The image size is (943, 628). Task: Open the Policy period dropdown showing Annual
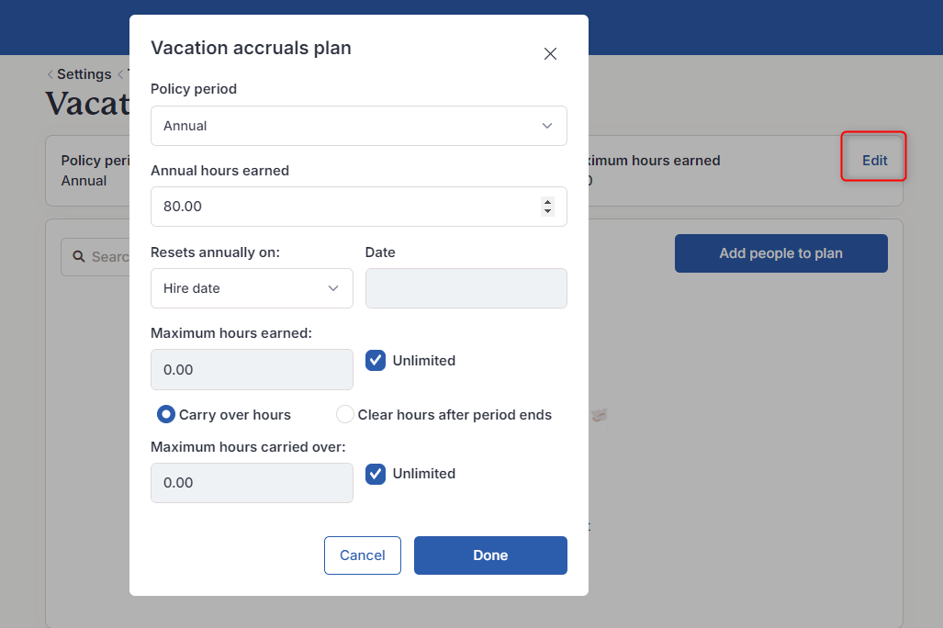tap(358, 126)
